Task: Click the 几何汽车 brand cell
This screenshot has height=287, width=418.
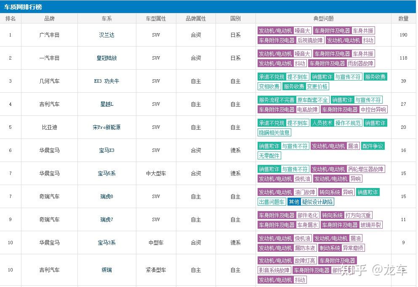Action: pos(49,81)
